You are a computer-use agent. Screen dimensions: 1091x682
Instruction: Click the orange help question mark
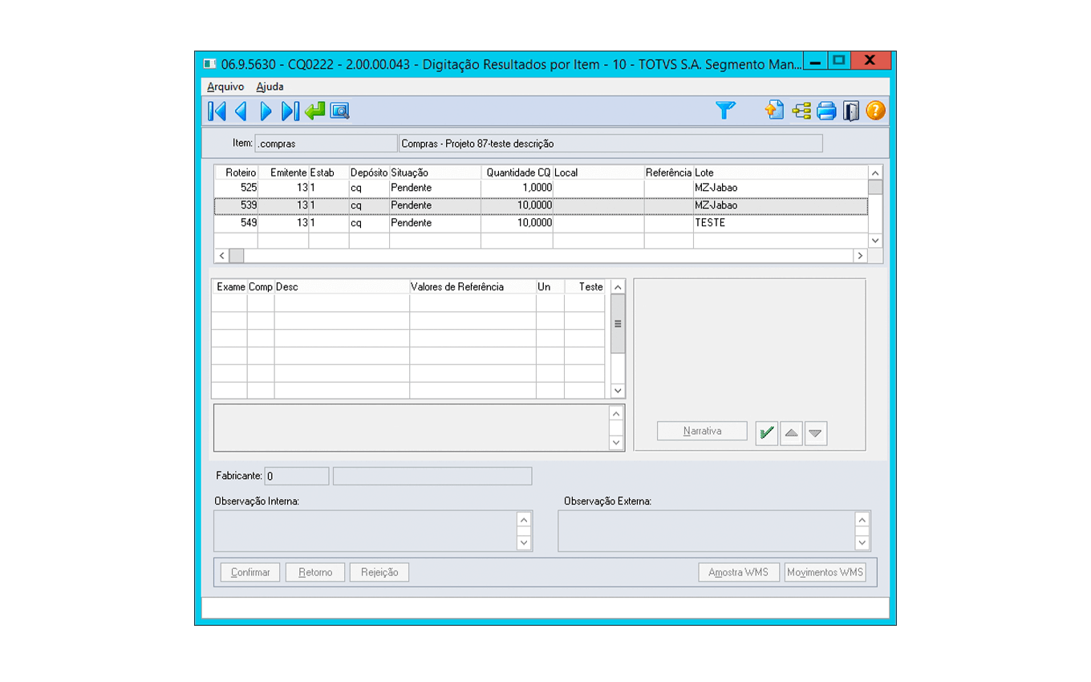[x=875, y=111]
